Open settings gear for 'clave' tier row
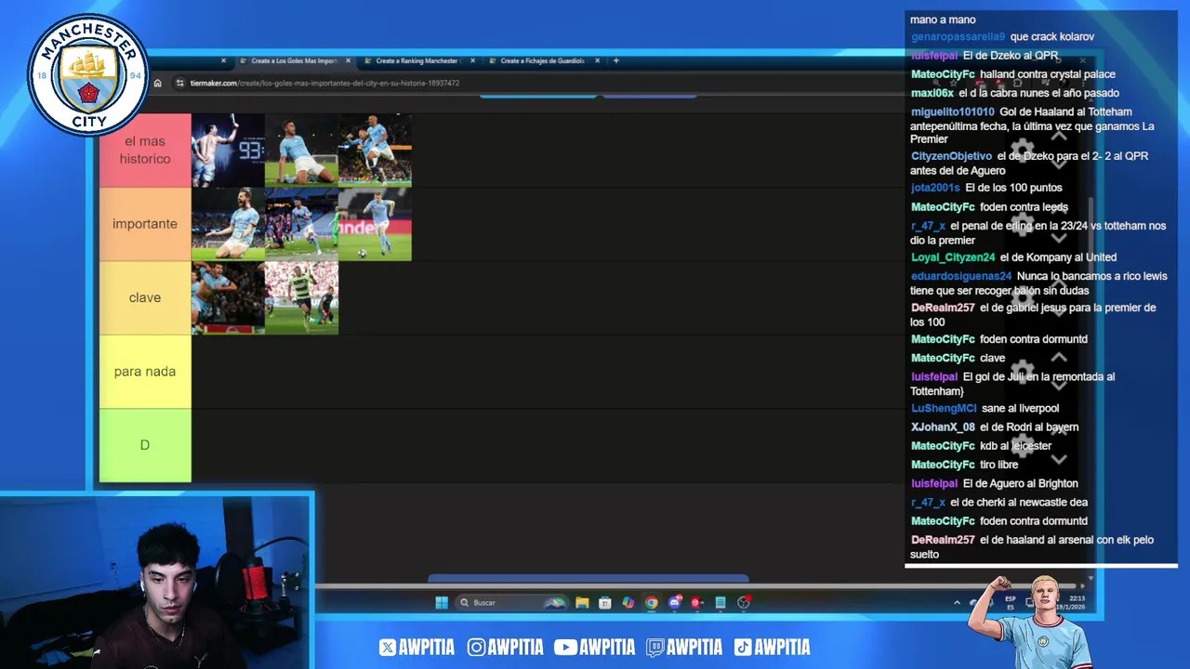The image size is (1190, 669). tap(1023, 297)
